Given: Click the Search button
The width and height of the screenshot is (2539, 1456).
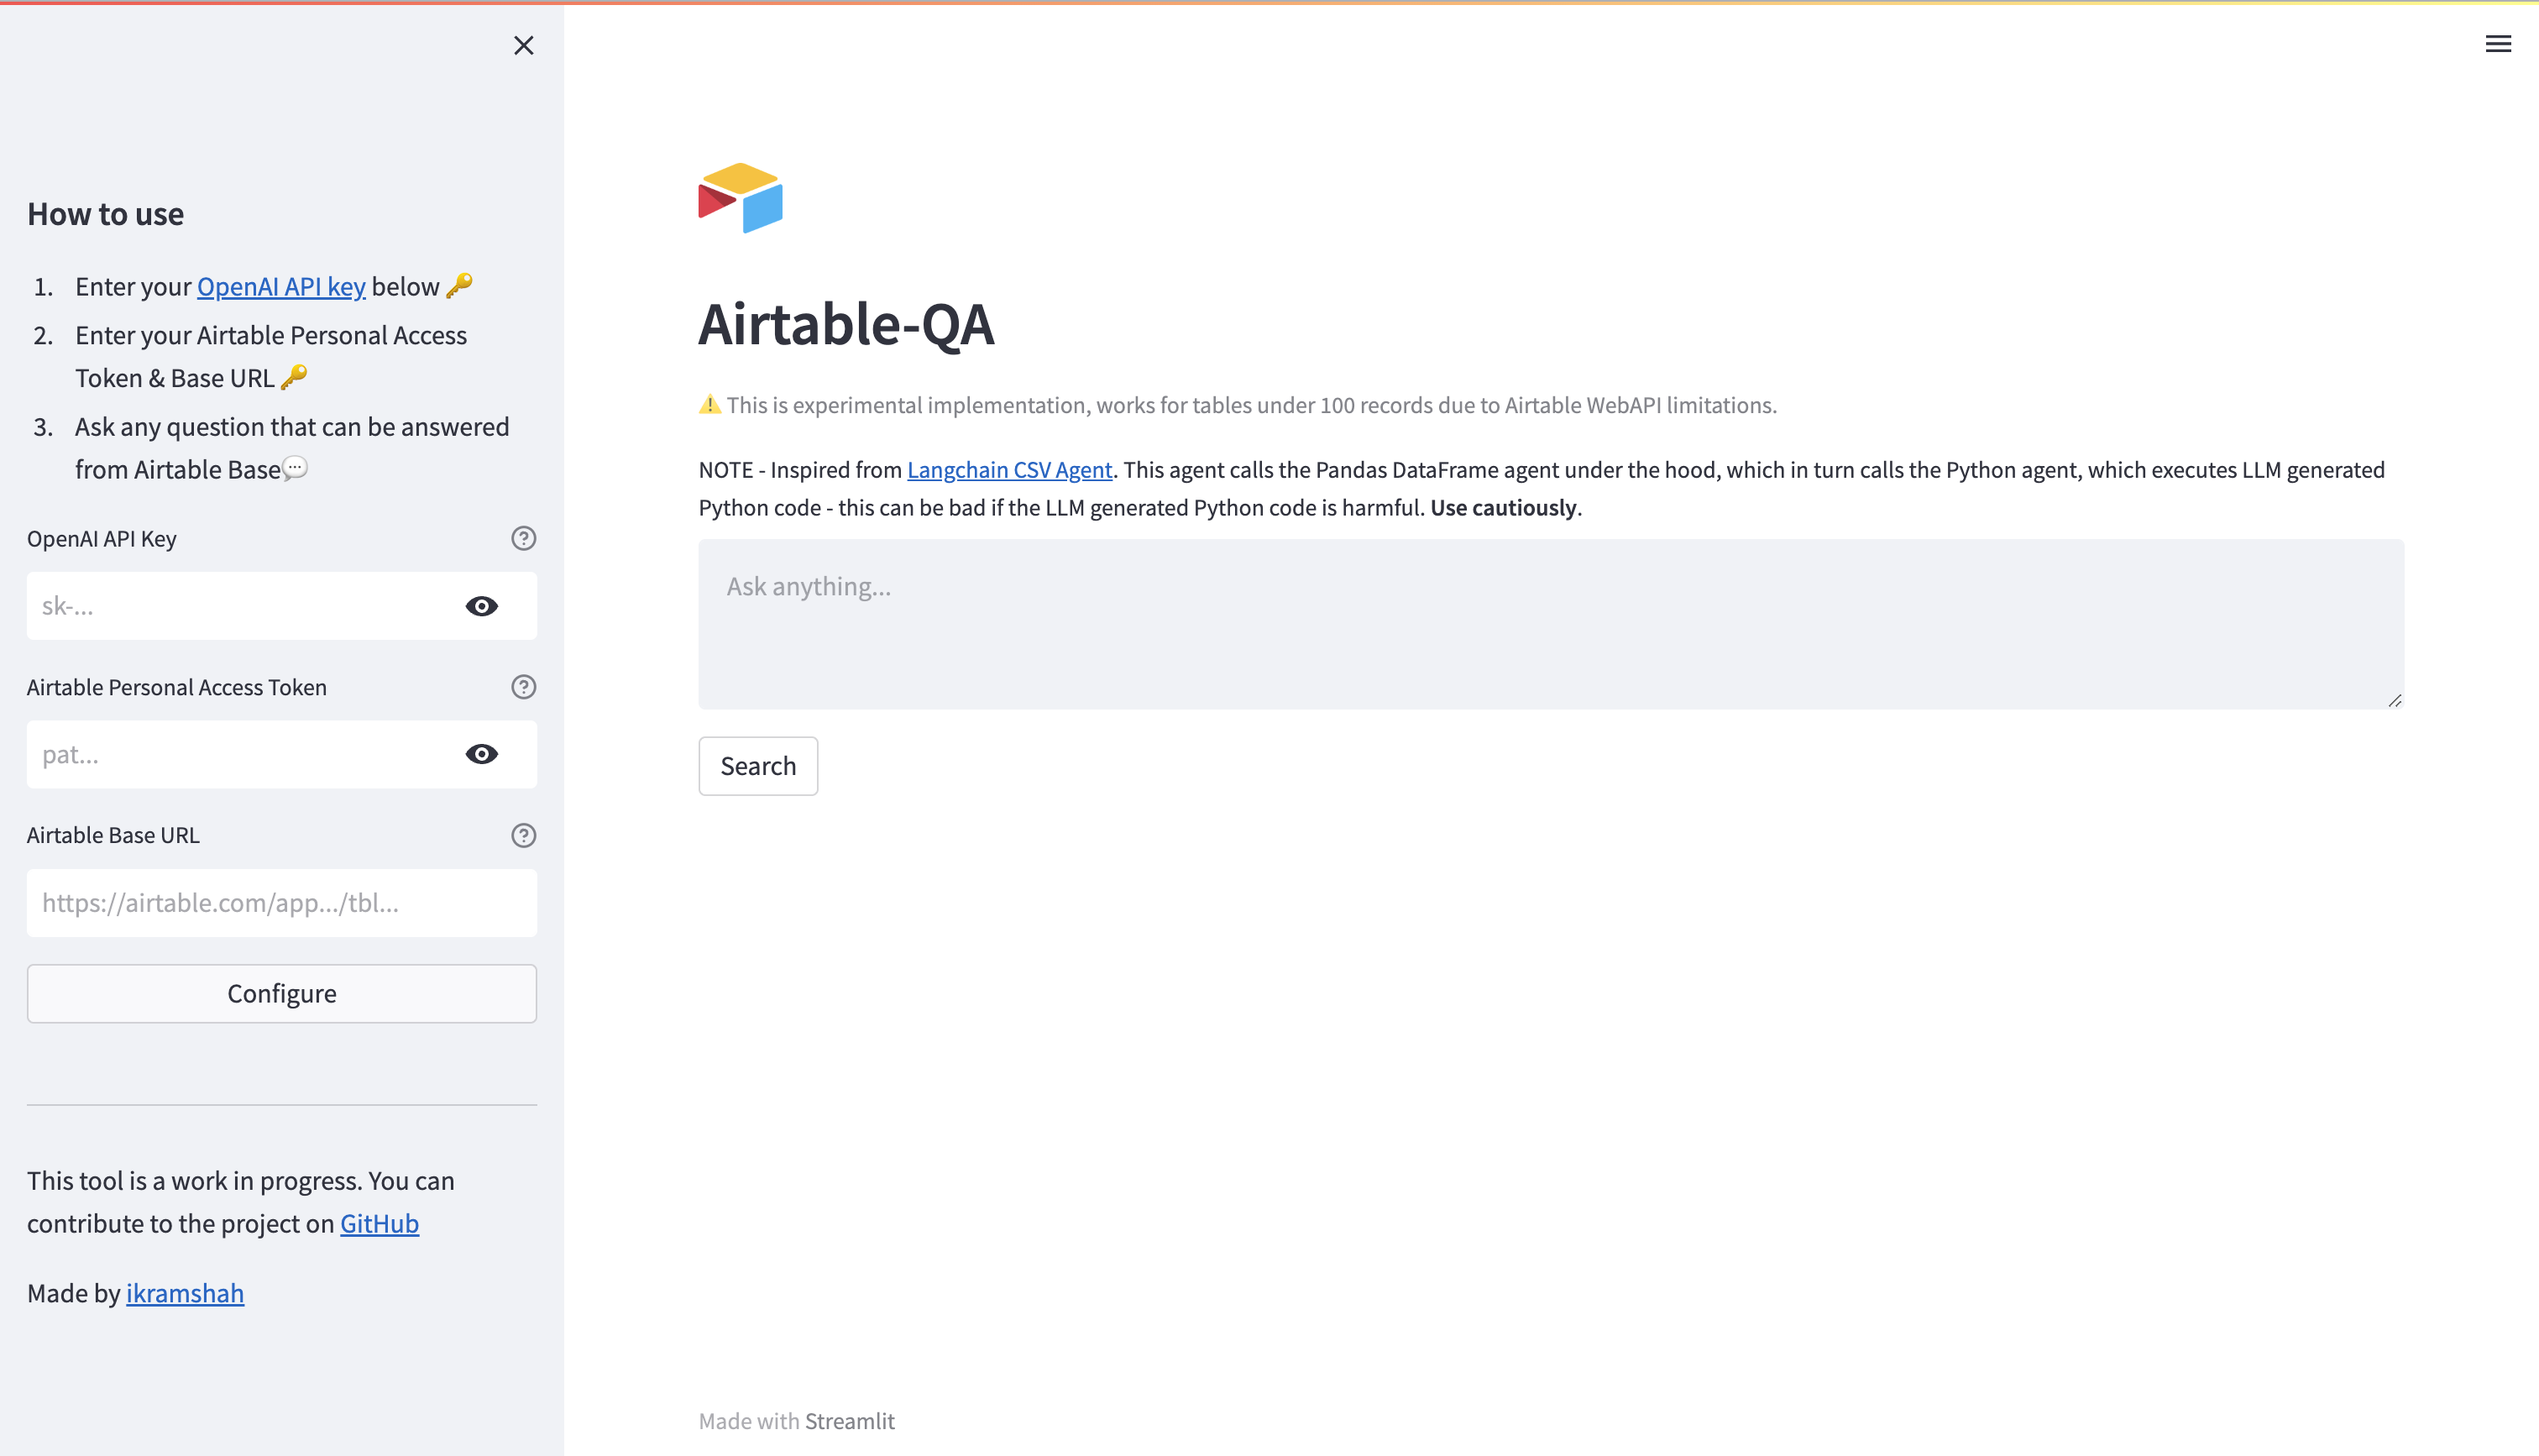Looking at the screenshot, I should click(x=758, y=766).
